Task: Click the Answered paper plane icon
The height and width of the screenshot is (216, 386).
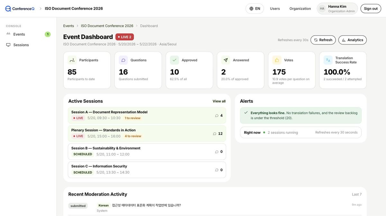Action: click(225, 60)
